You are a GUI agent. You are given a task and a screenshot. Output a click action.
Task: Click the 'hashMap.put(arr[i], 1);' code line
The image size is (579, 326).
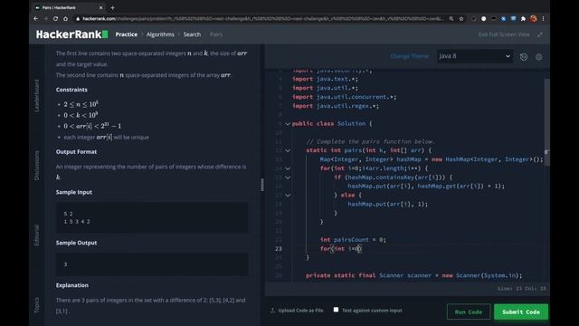[388, 204]
